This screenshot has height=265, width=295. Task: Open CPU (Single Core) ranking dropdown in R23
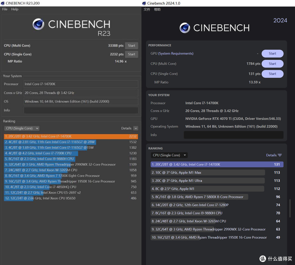22,128
